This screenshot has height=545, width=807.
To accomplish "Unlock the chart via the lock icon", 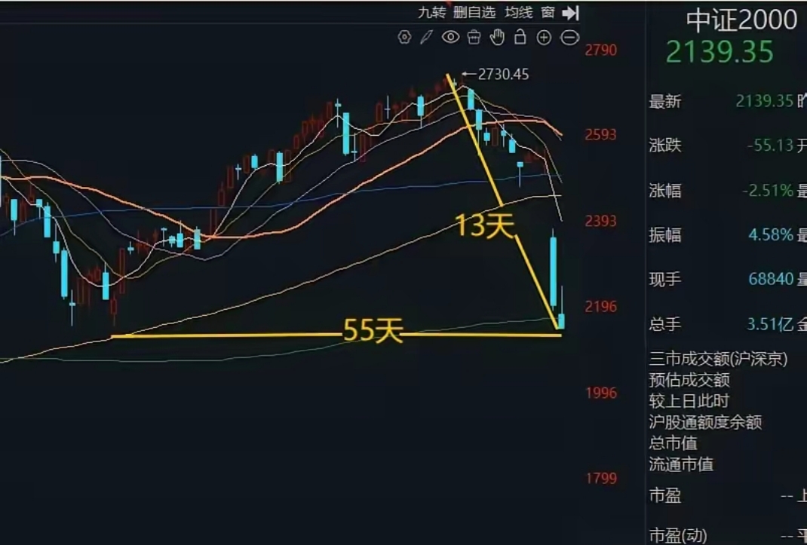I will tap(520, 35).
